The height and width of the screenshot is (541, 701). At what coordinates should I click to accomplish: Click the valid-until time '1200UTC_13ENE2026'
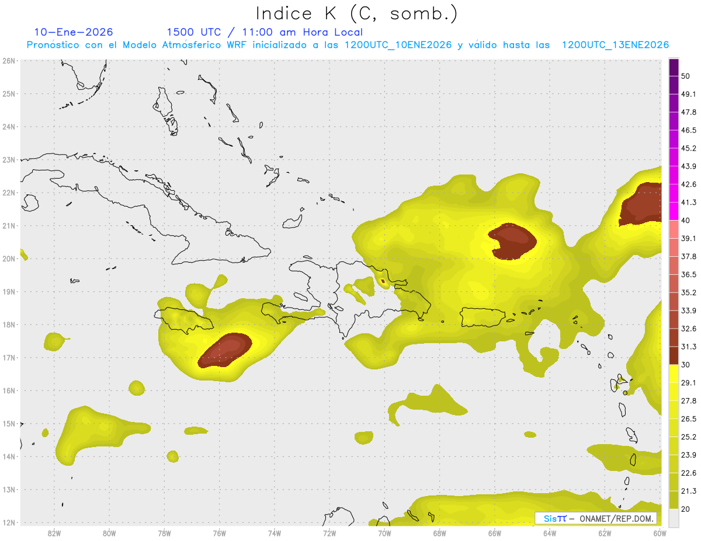click(615, 45)
